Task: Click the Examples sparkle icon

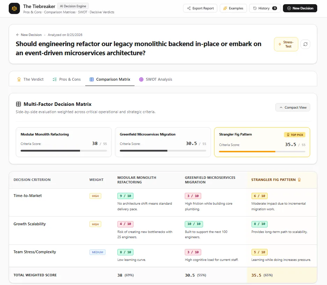Action: pyautogui.click(x=225, y=8)
